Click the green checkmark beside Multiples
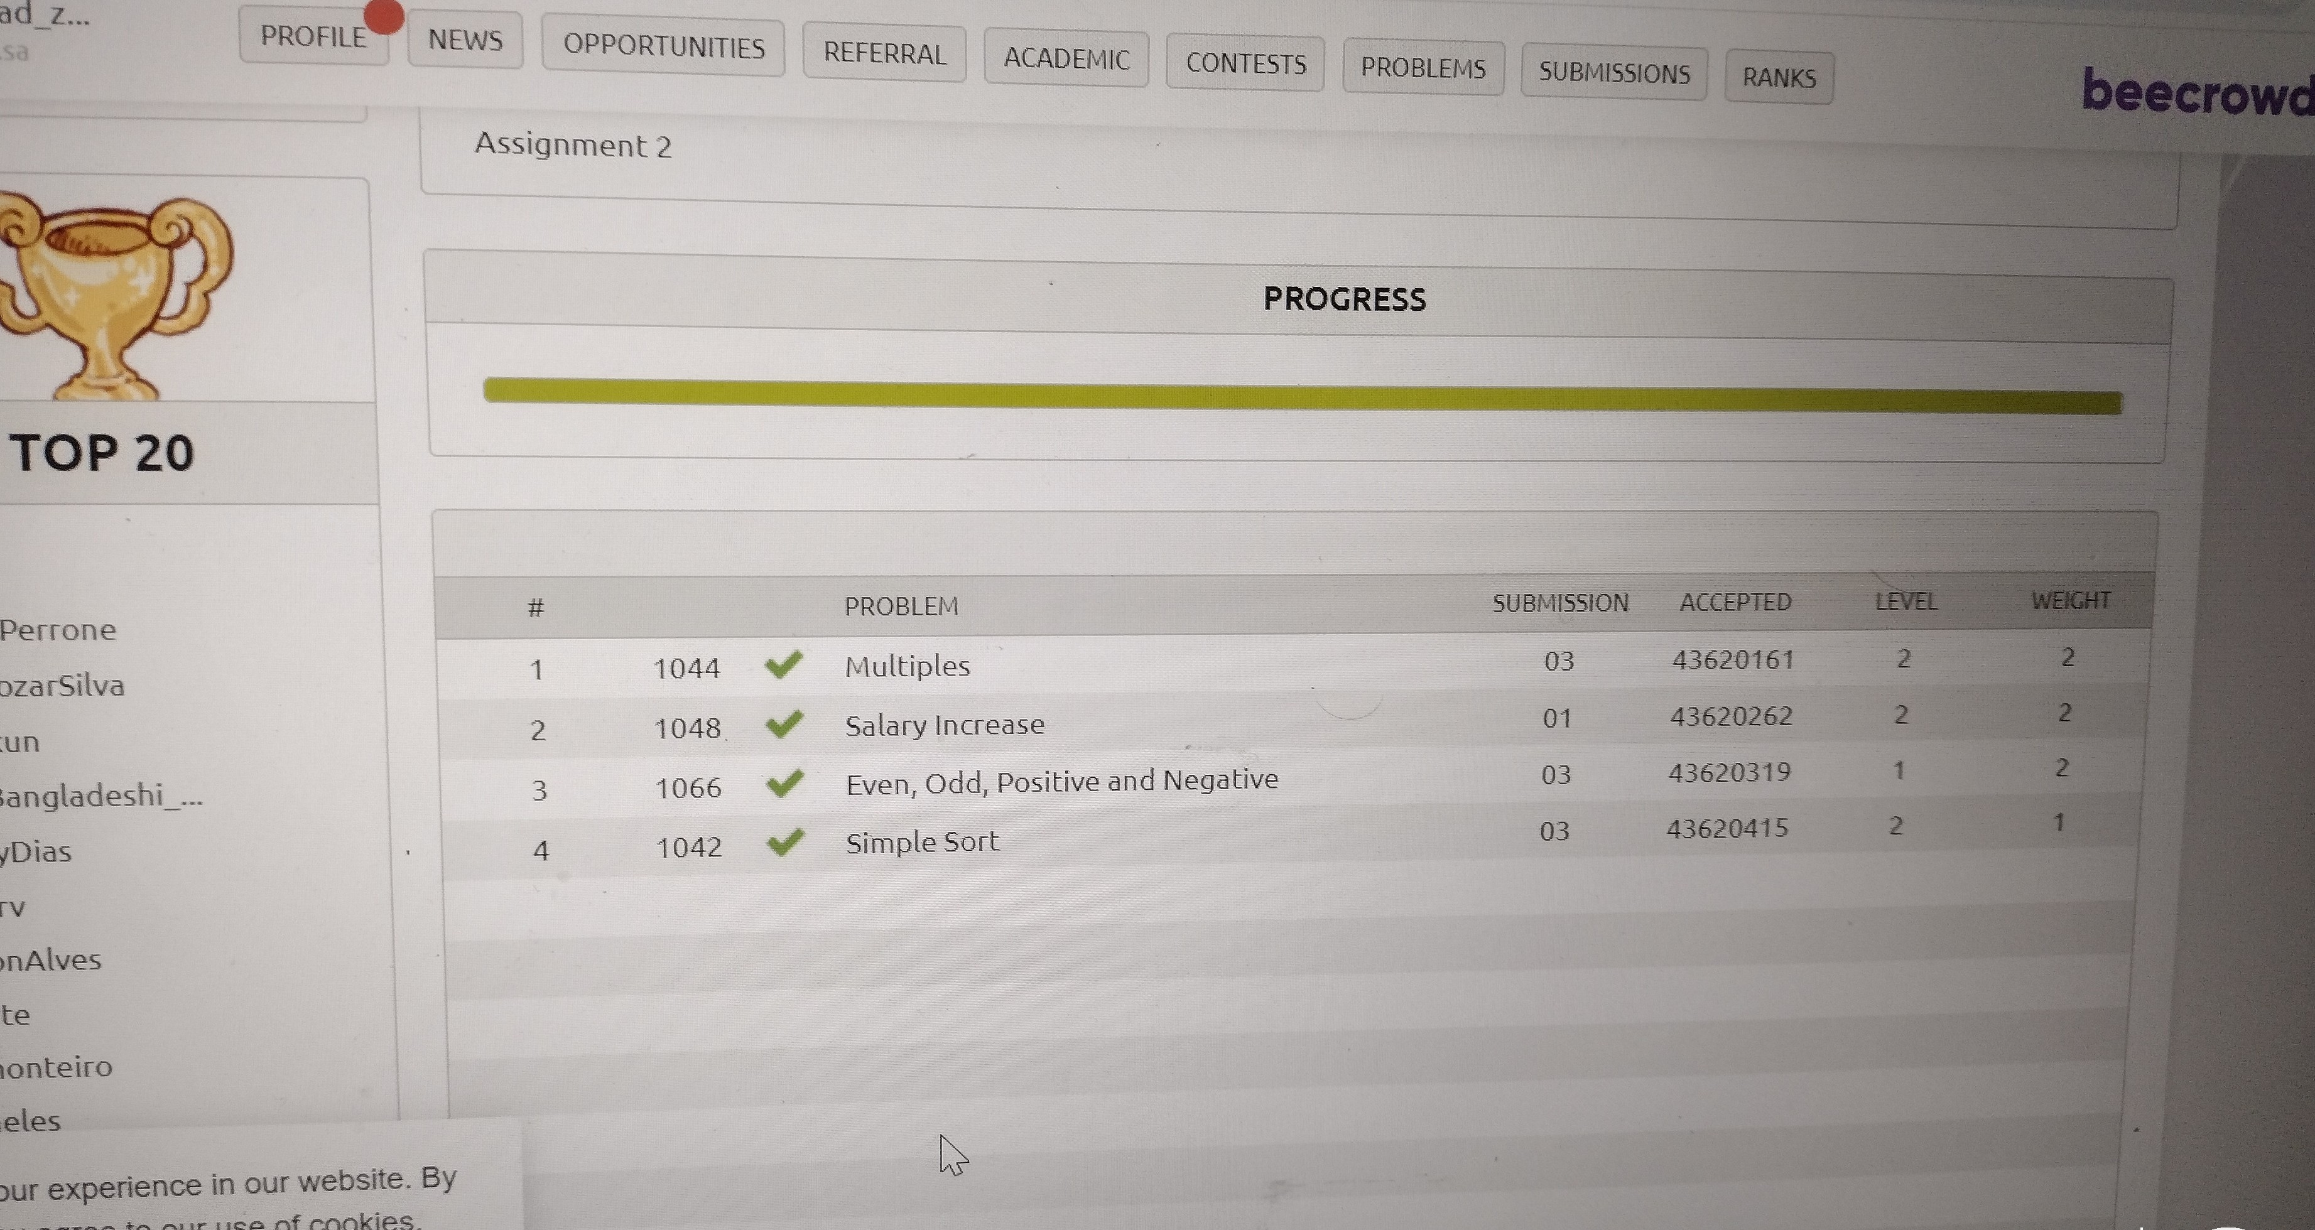2315x1230 pixels. tap(783, 665)
